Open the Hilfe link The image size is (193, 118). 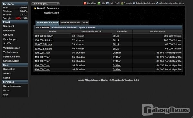(x=103, y=3)
